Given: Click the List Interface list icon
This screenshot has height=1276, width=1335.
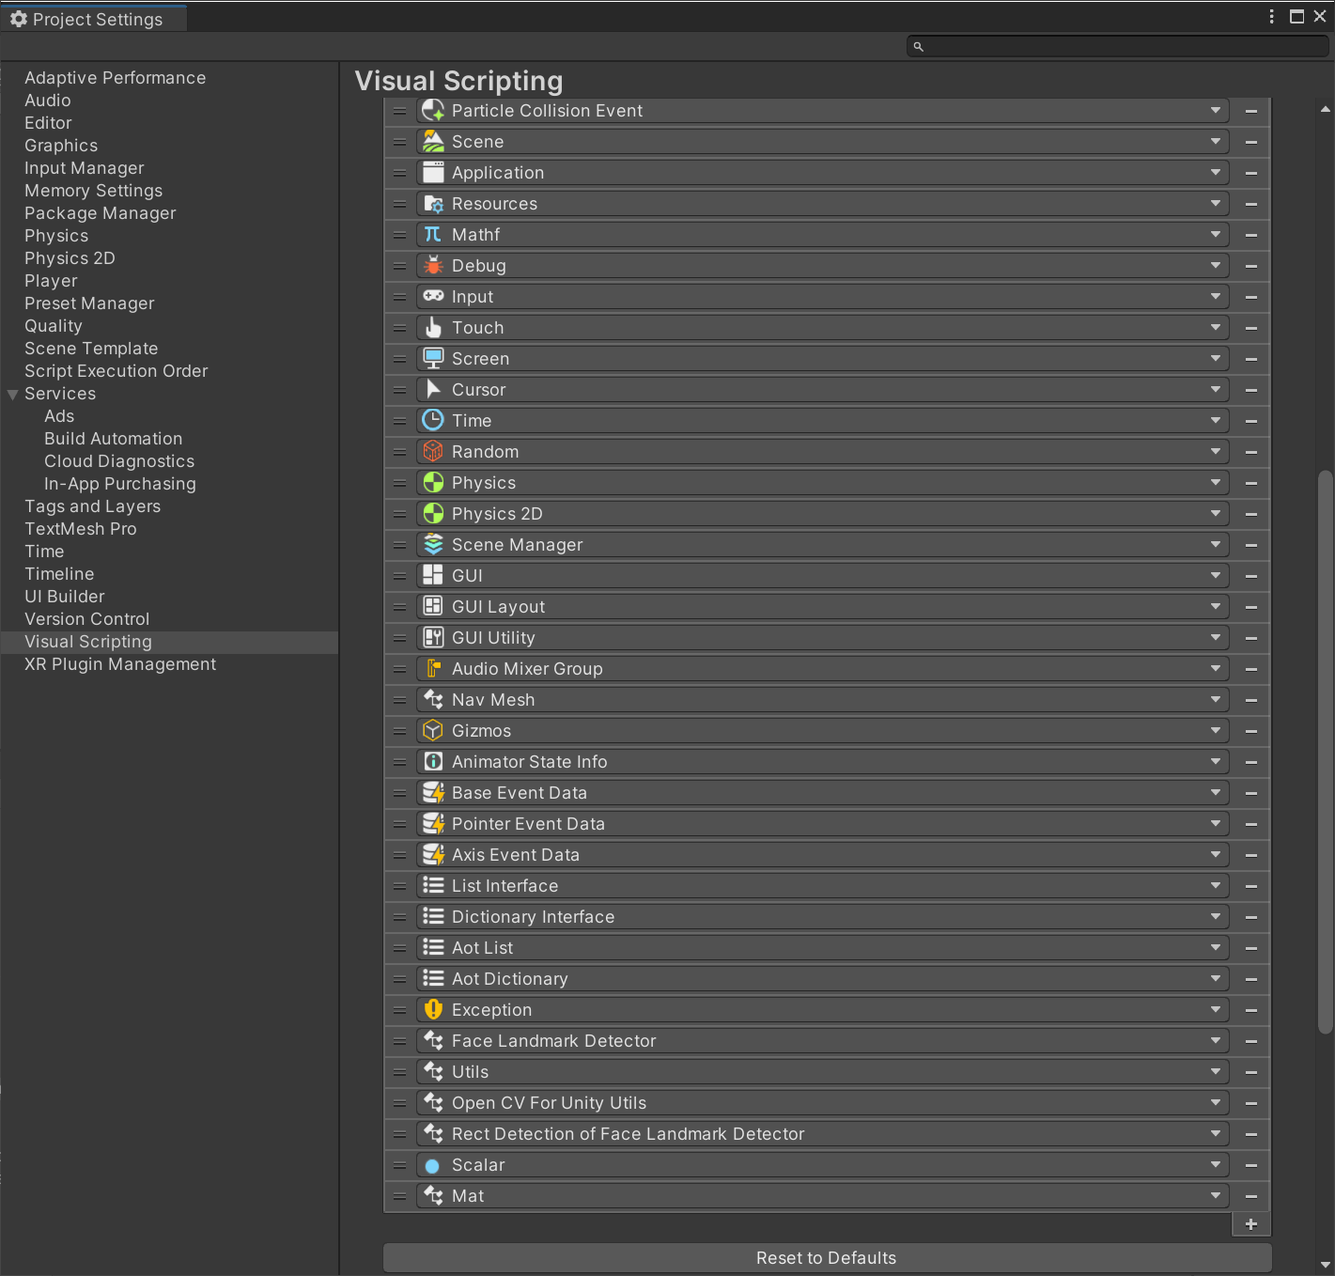Looking at the screenshot, I should (x=433, y=886).
